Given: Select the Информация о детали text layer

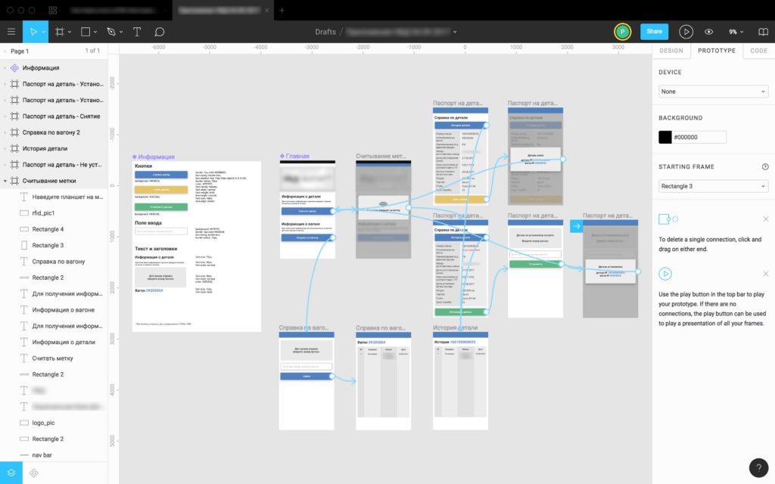Looking at the screenshot, I should pos(54,342).
